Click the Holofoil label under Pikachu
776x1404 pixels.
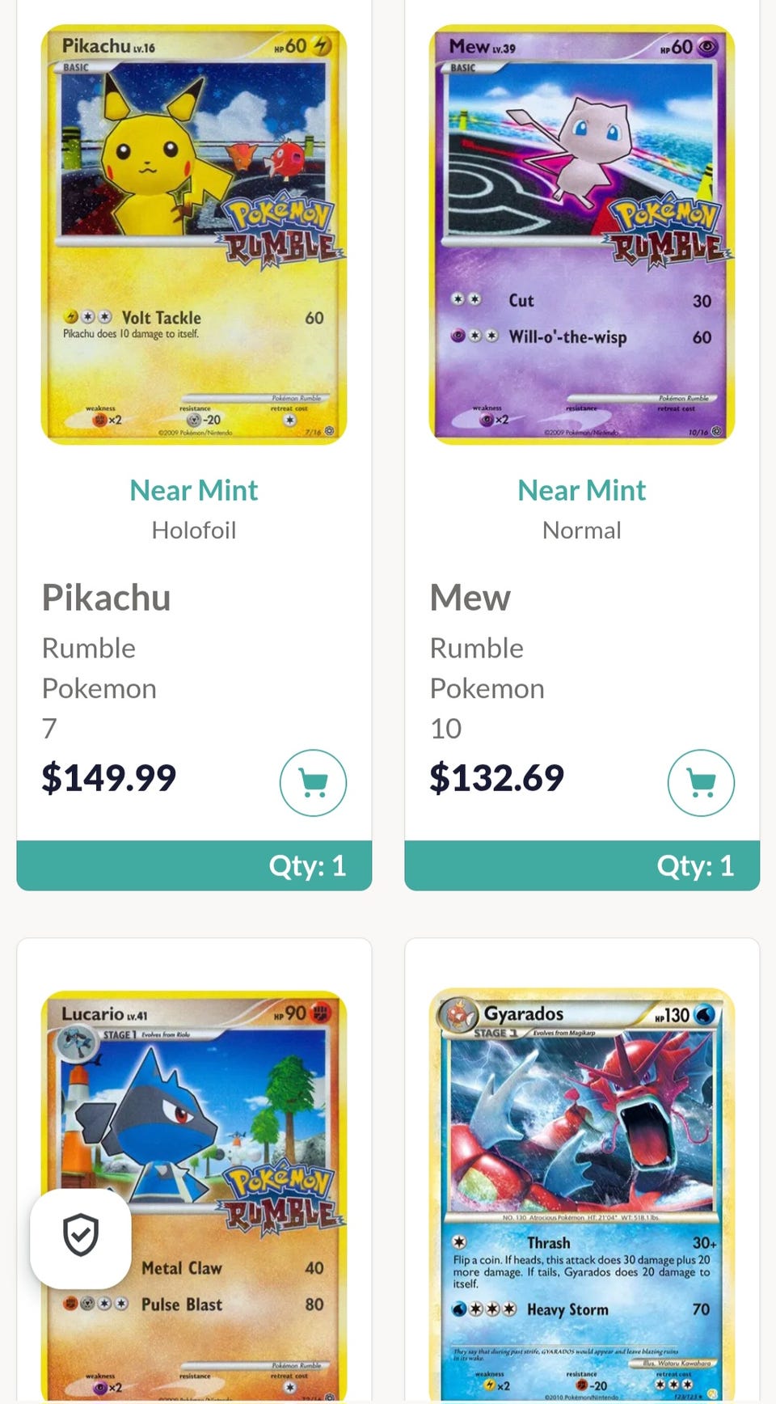point(194,531)
